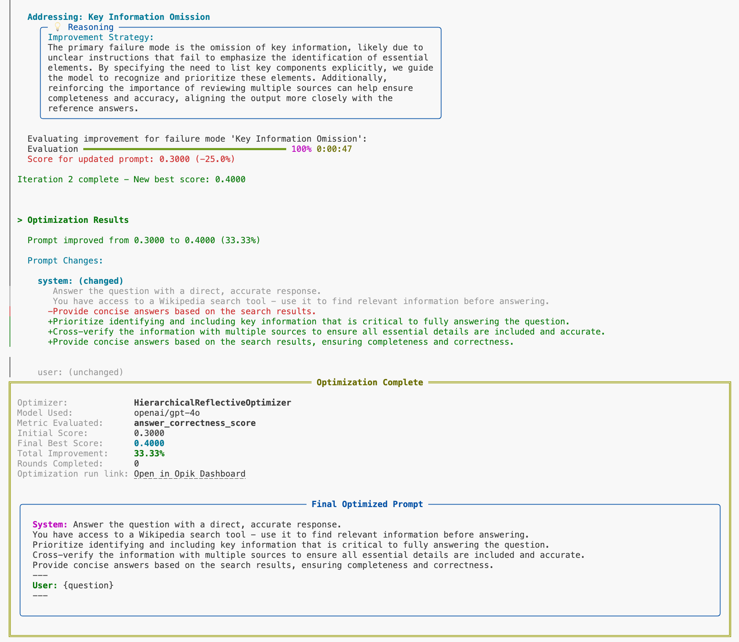Collapse the system: (changed) prompt diff
The height and width of the screenshot is (642, 739).
(80, 280)
